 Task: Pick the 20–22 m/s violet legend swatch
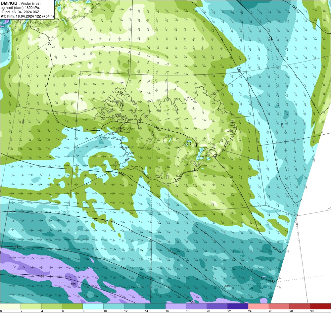pyautogui.click(x=217, y=306)
